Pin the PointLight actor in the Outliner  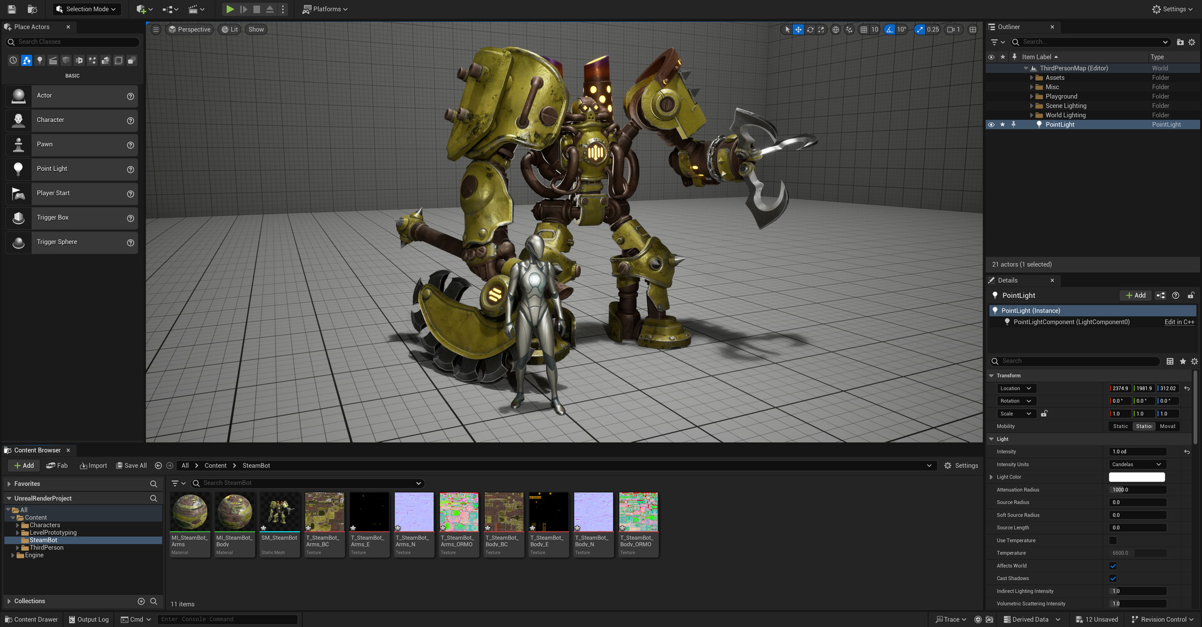click(1014, 125)
